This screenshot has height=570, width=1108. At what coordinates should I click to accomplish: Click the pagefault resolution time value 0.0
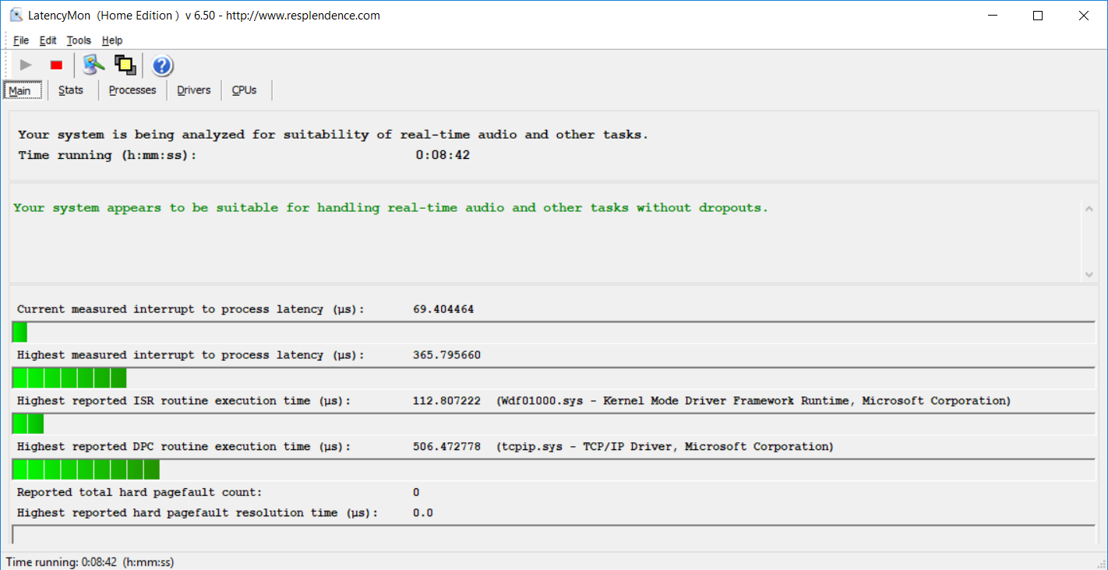(423, 513)
